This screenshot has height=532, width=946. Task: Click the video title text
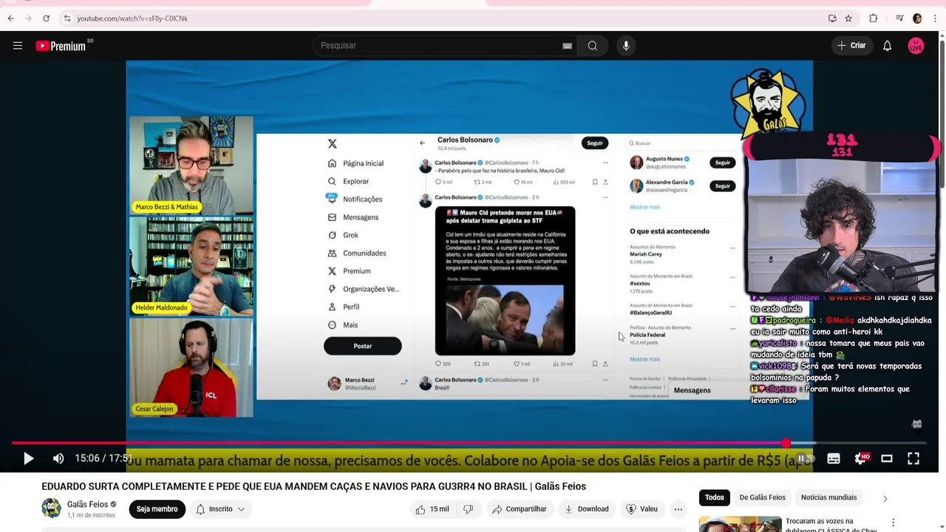313,486
